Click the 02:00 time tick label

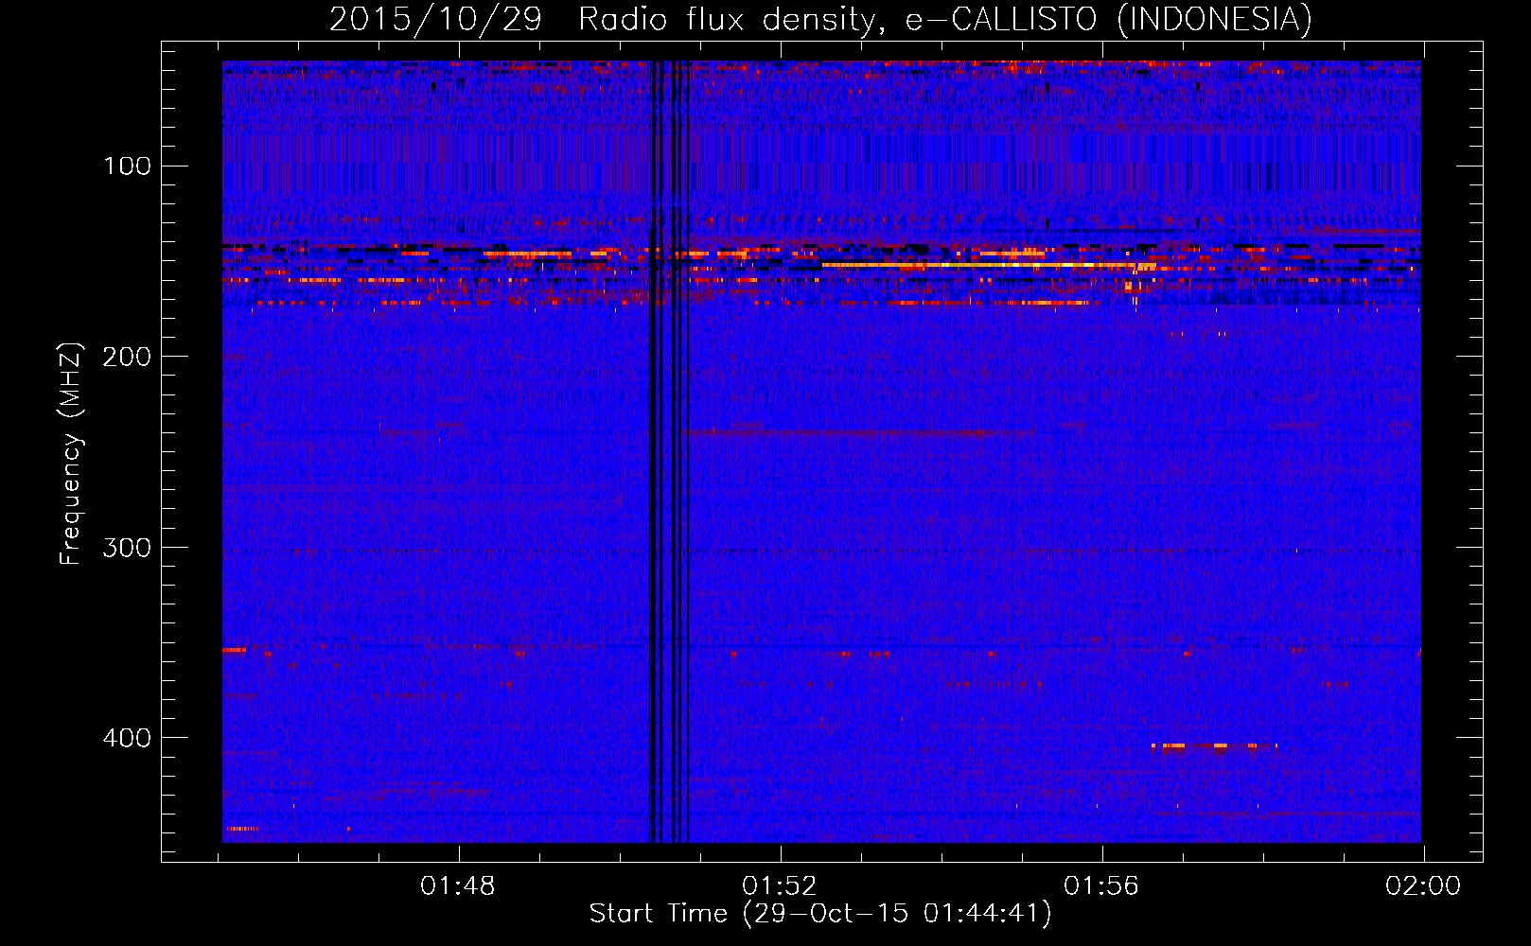click(1423, 886)
